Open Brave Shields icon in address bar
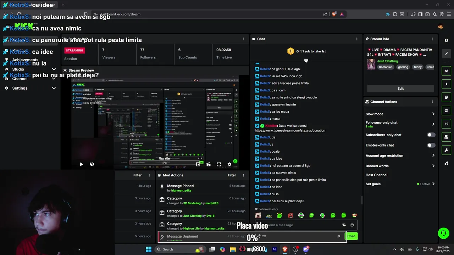Screen dimensions: 454x255 [x=334, y=14]
